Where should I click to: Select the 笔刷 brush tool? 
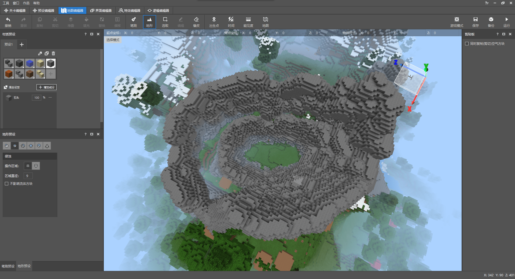pyautogui.click(x=134, y=22)
